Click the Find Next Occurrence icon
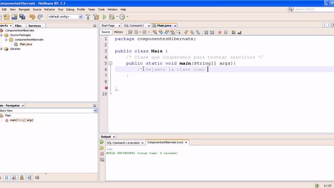 pos(167,32)
